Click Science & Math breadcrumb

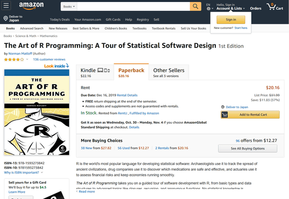point(26,36)
